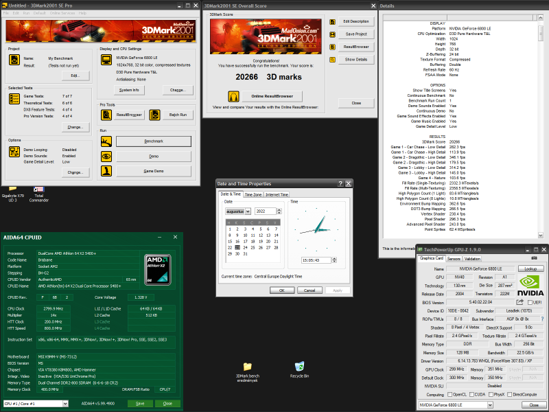549x412 pixels.
Task: Click the Project icon in 3DMark2001
Action: click(14, 60)
